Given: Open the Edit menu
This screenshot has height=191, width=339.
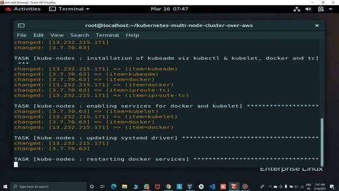Looking at the screenshot, I should 39,35.
